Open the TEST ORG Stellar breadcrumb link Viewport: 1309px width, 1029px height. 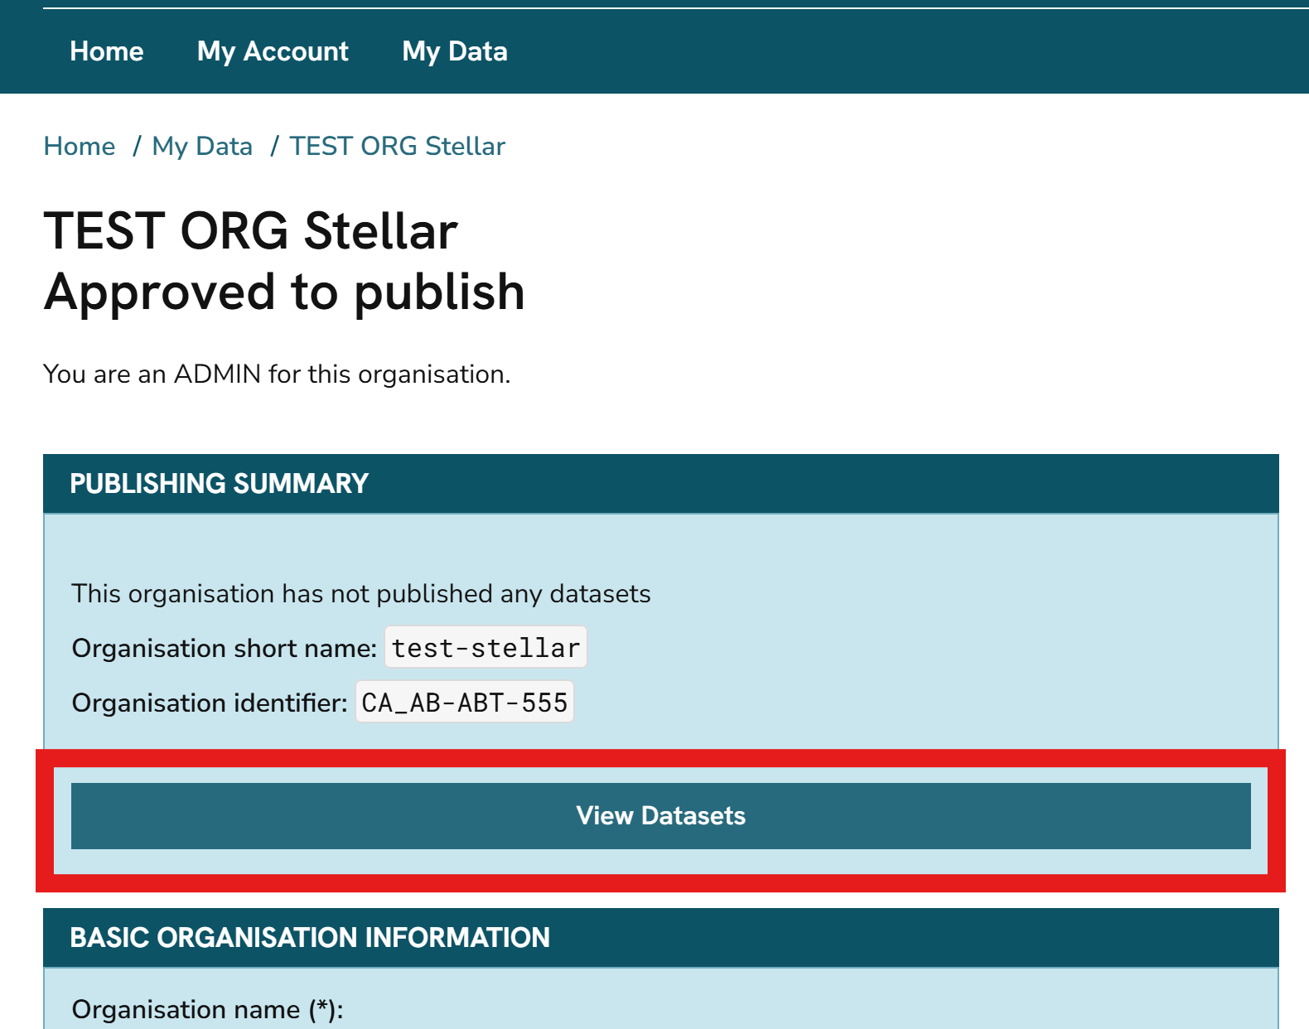397,146
